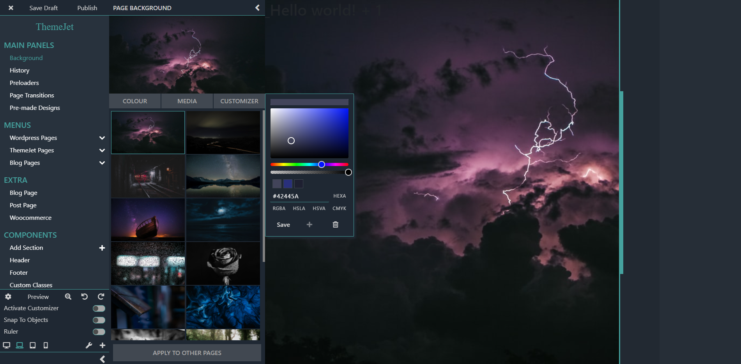Image resolution: width=741 pixels, height=364 pixels.
Task: Click the zoom out magnifier icon
Action: (68, 297)
